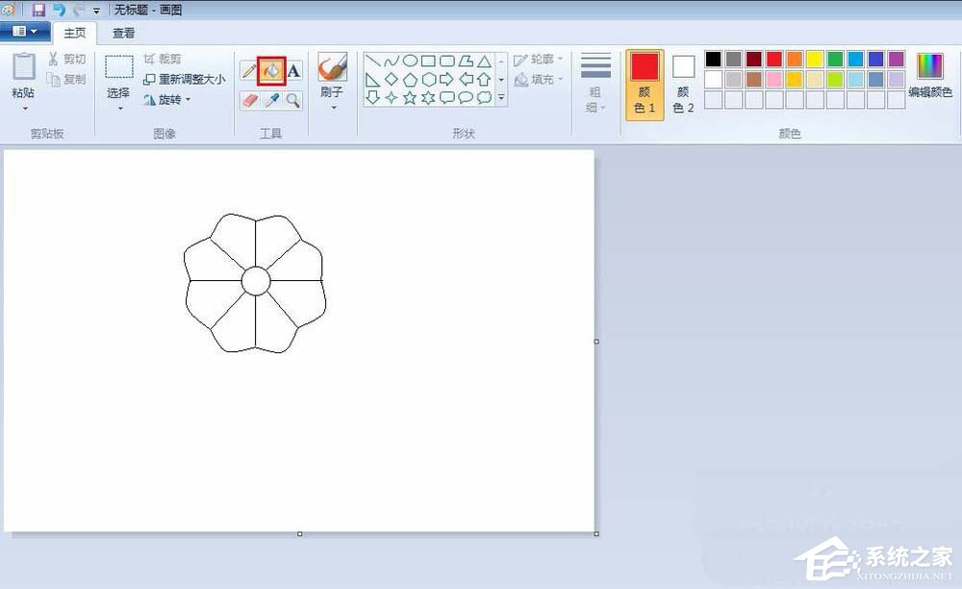Click the Save icon in title bar

(x=38, y=10)
